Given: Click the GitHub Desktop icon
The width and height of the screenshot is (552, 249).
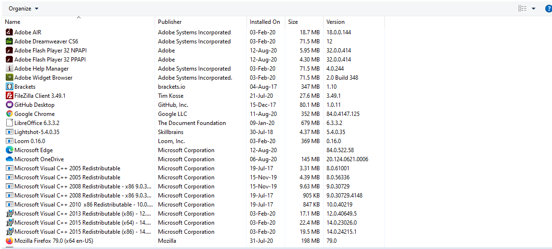Looking at the screenshot, I should (9, 105).
